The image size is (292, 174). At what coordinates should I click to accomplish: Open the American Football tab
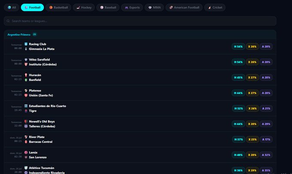click(184, 7)
